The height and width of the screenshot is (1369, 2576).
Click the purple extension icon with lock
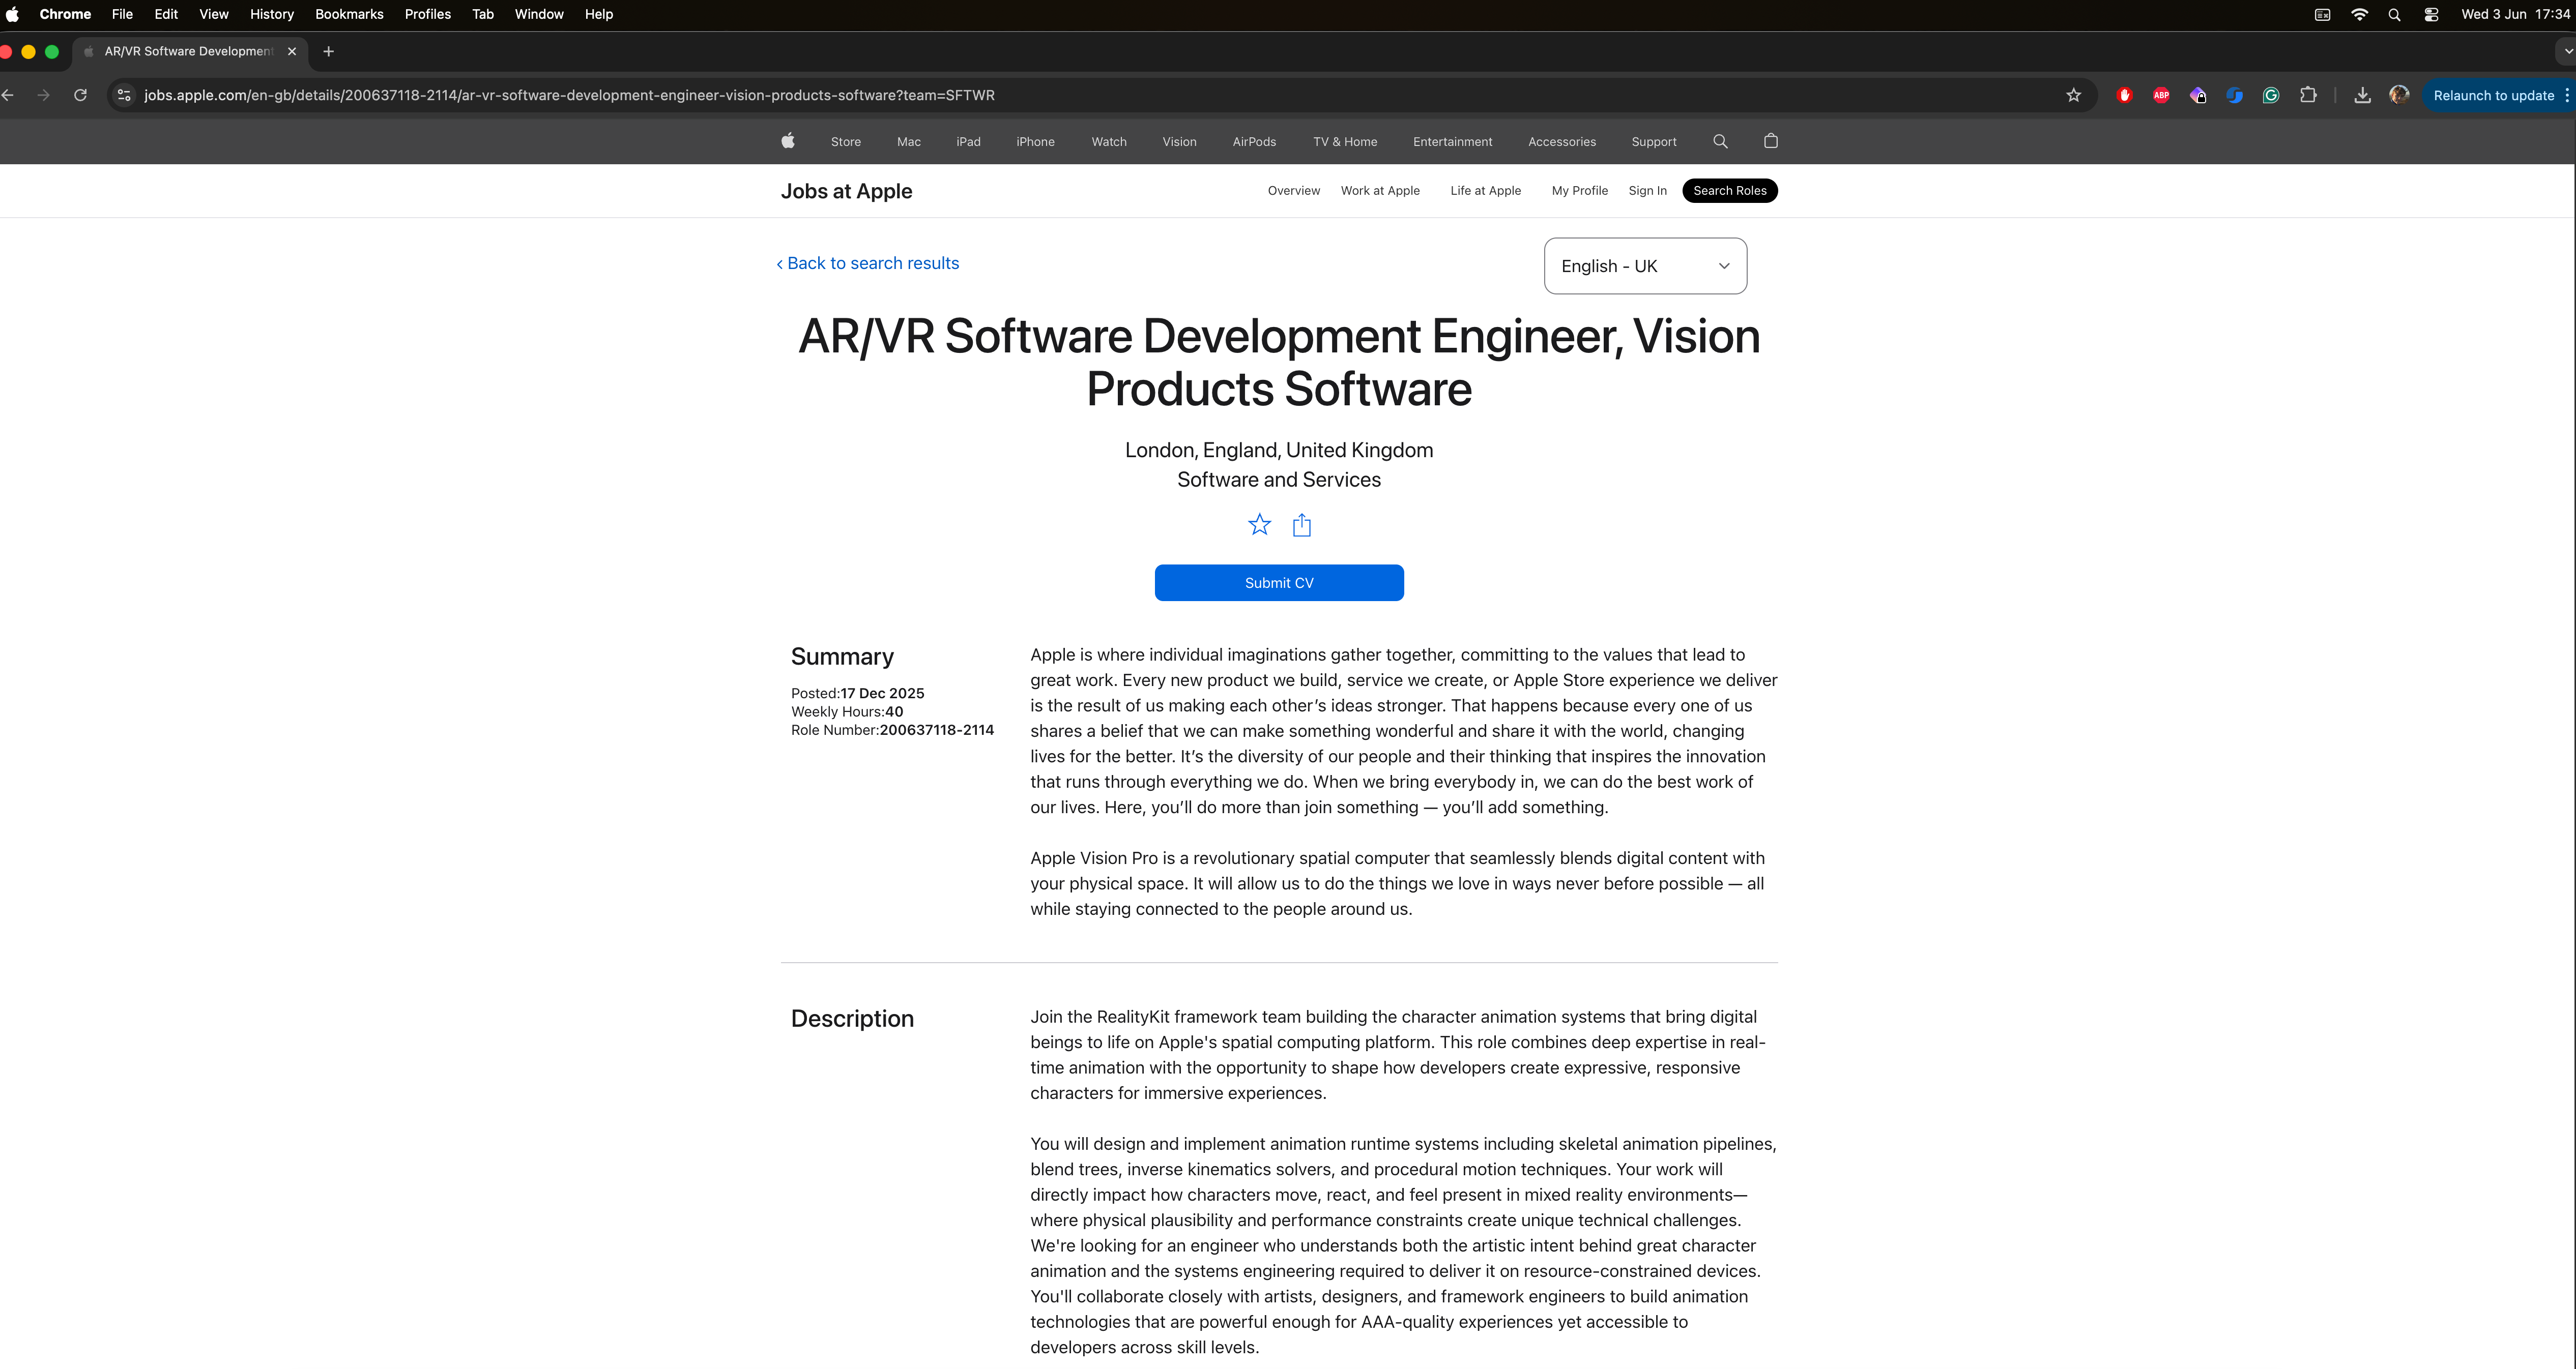pos(2198,95)
